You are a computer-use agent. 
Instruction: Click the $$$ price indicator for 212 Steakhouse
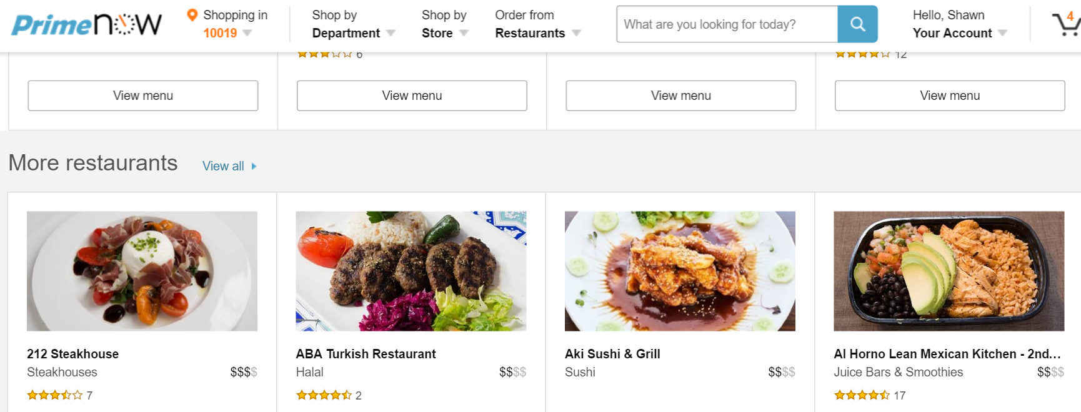pos(242,372)
